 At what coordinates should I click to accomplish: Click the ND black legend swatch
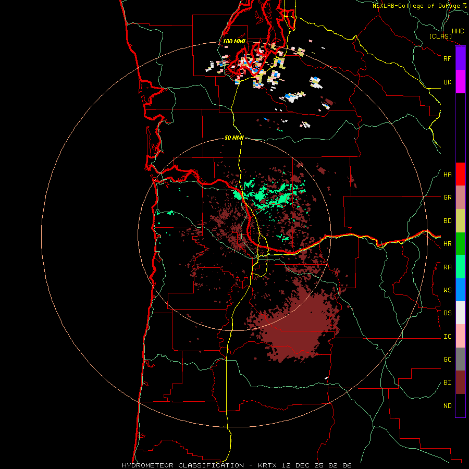tap(460, 405)
